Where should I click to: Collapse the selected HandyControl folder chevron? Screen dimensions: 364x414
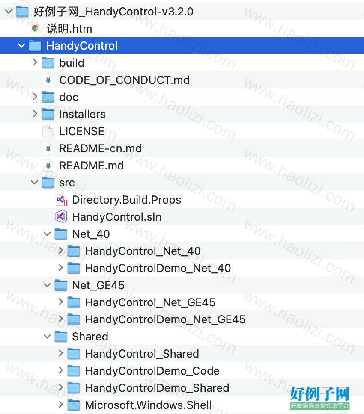pyautogui.click(x=21, y=46)
